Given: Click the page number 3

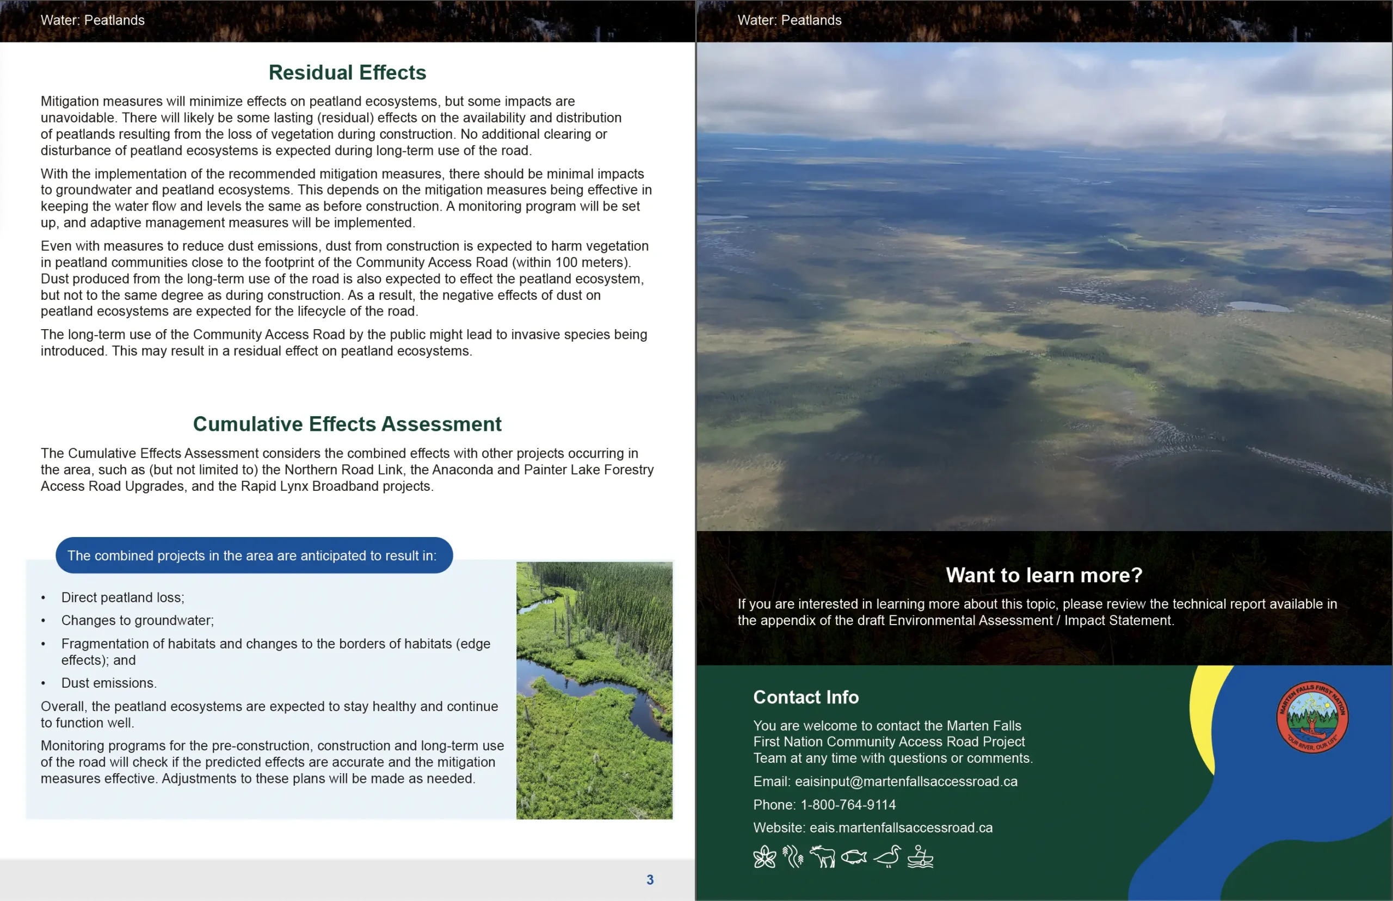Looking at the screenshot, I should pos(649,879).
